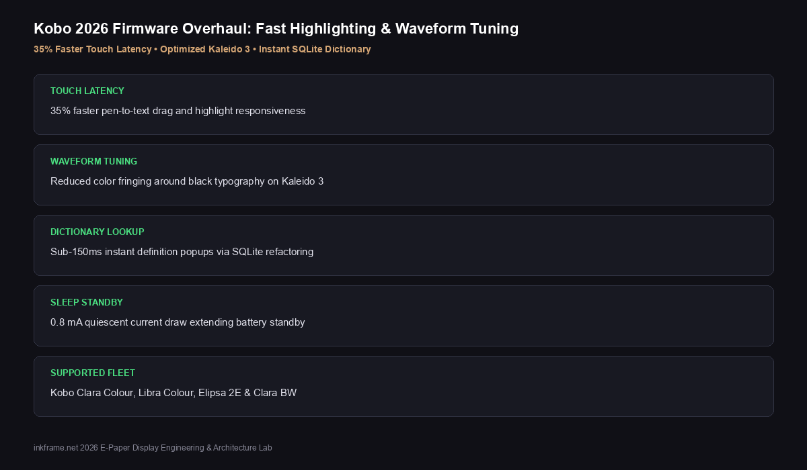Open the Dictionary Lookup card
This screenshot has height=470, width=807.
point(403,245)
